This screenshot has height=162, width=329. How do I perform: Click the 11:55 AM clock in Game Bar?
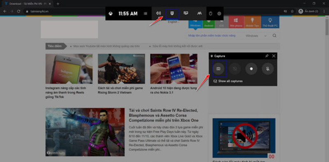click(128, 14)
